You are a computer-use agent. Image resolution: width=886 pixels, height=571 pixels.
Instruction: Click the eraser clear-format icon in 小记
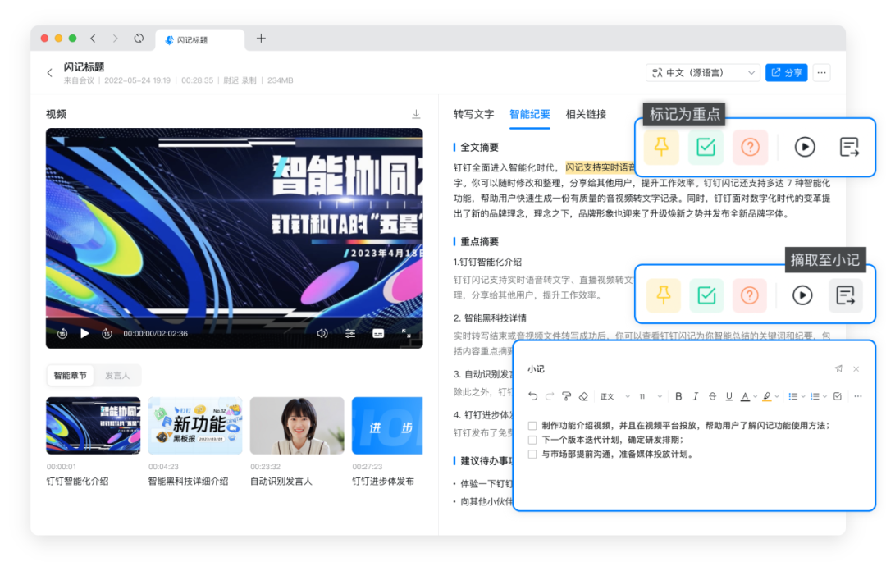(583, 396)
